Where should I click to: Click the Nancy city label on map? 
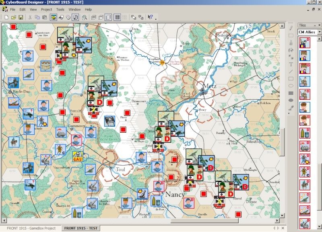tap(175, 194)
